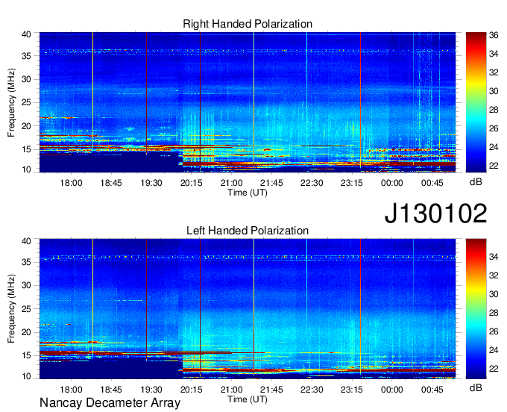Click the 36 dB label on the right-handed color bar
The image size is (507, 412).
tap(494, 35)
